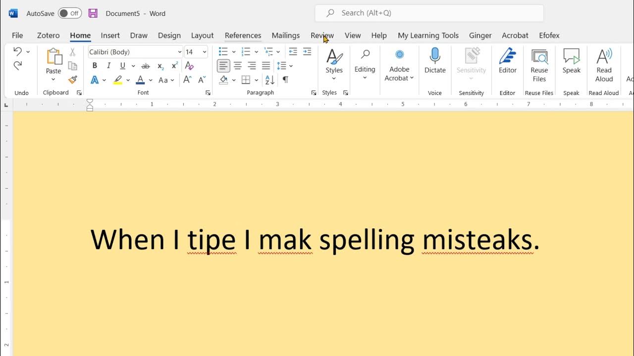Screen dimensions: 634x356
Task: Open the Styles gallery
Action: tap(334, 65)
